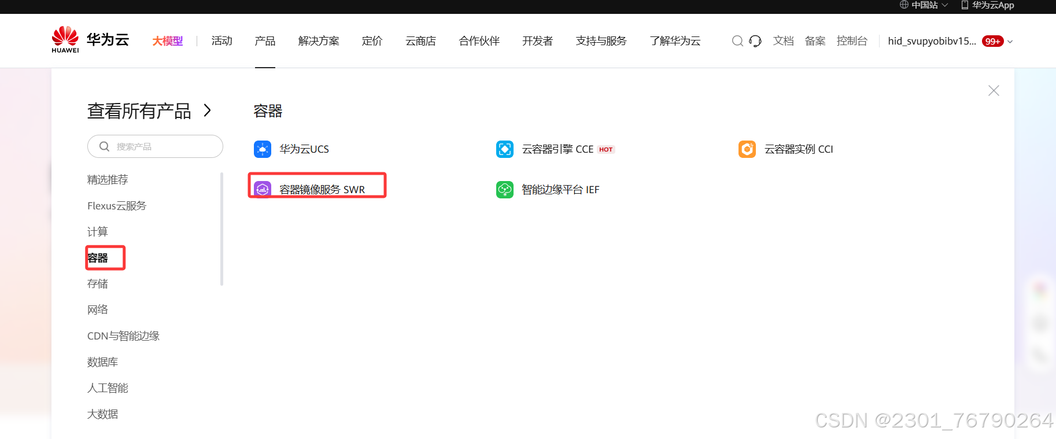
Task: Select CDN与智能边缘 category
Action: tap(123, 336)
